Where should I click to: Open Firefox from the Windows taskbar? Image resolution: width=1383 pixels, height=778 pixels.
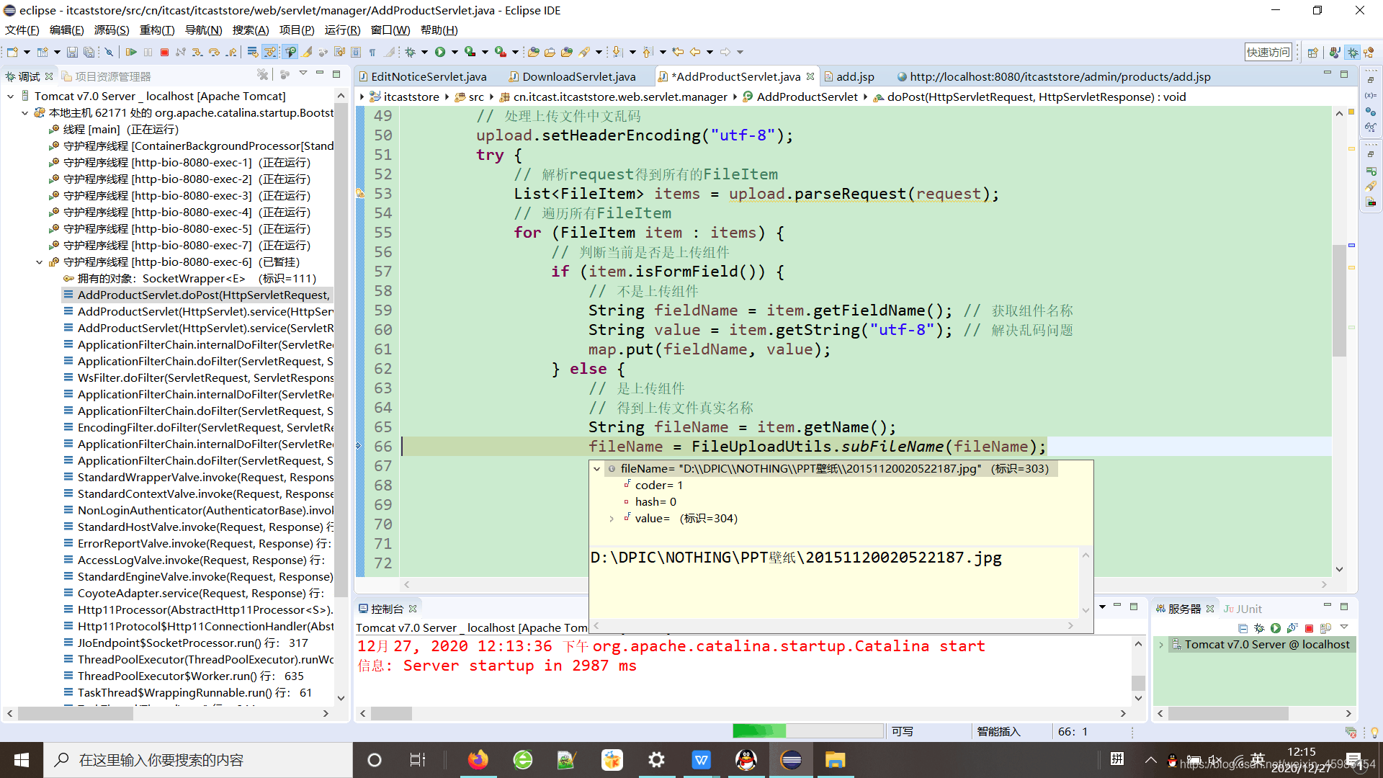478,760
